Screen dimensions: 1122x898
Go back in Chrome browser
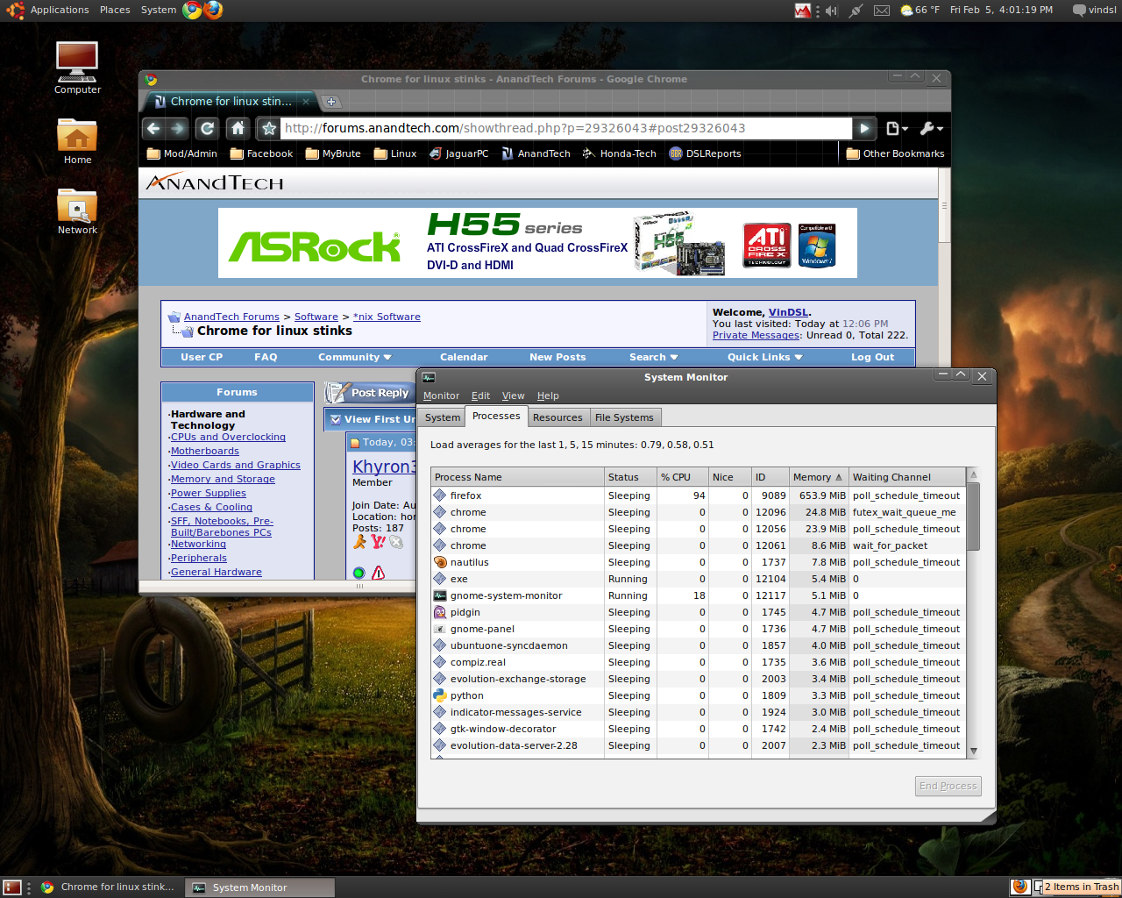(153, 128)
